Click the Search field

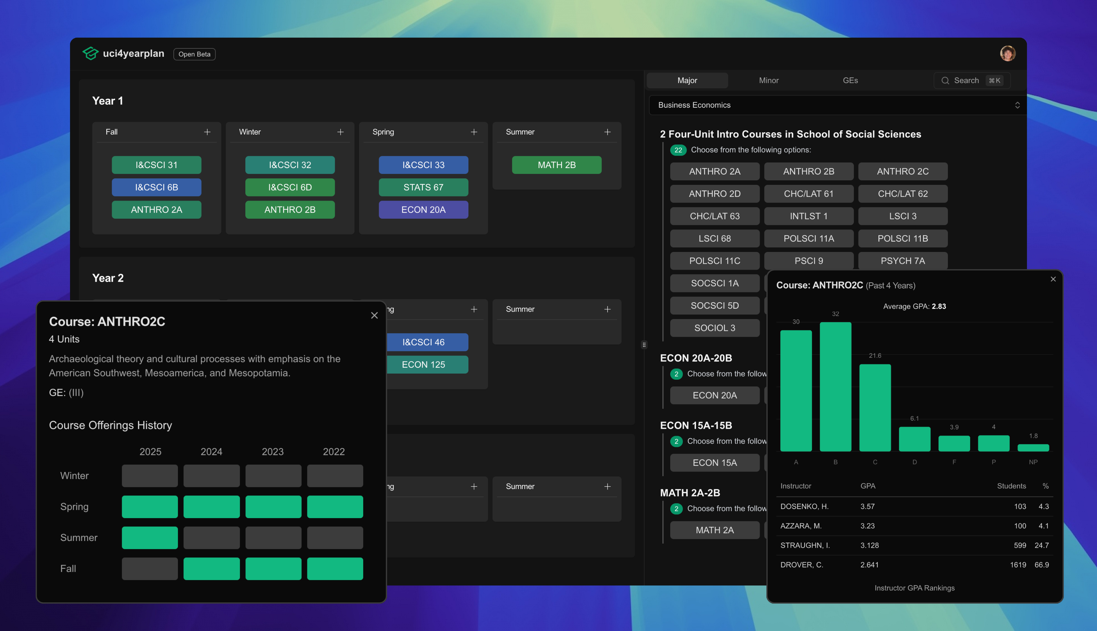972,81
